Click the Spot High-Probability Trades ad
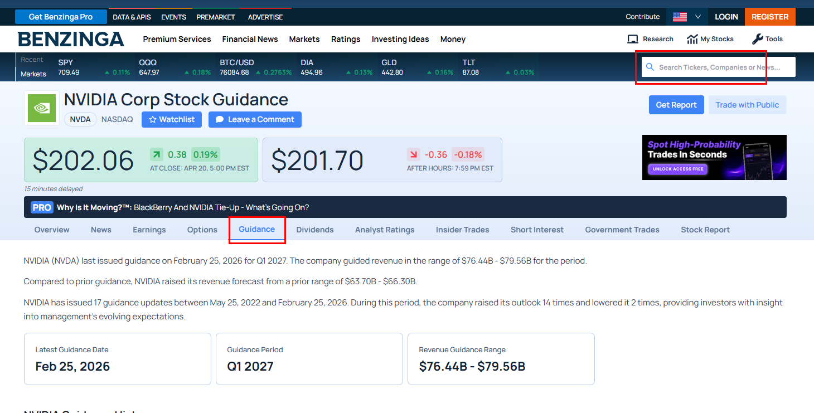The image size is (814, 413). tap(714, 157)
